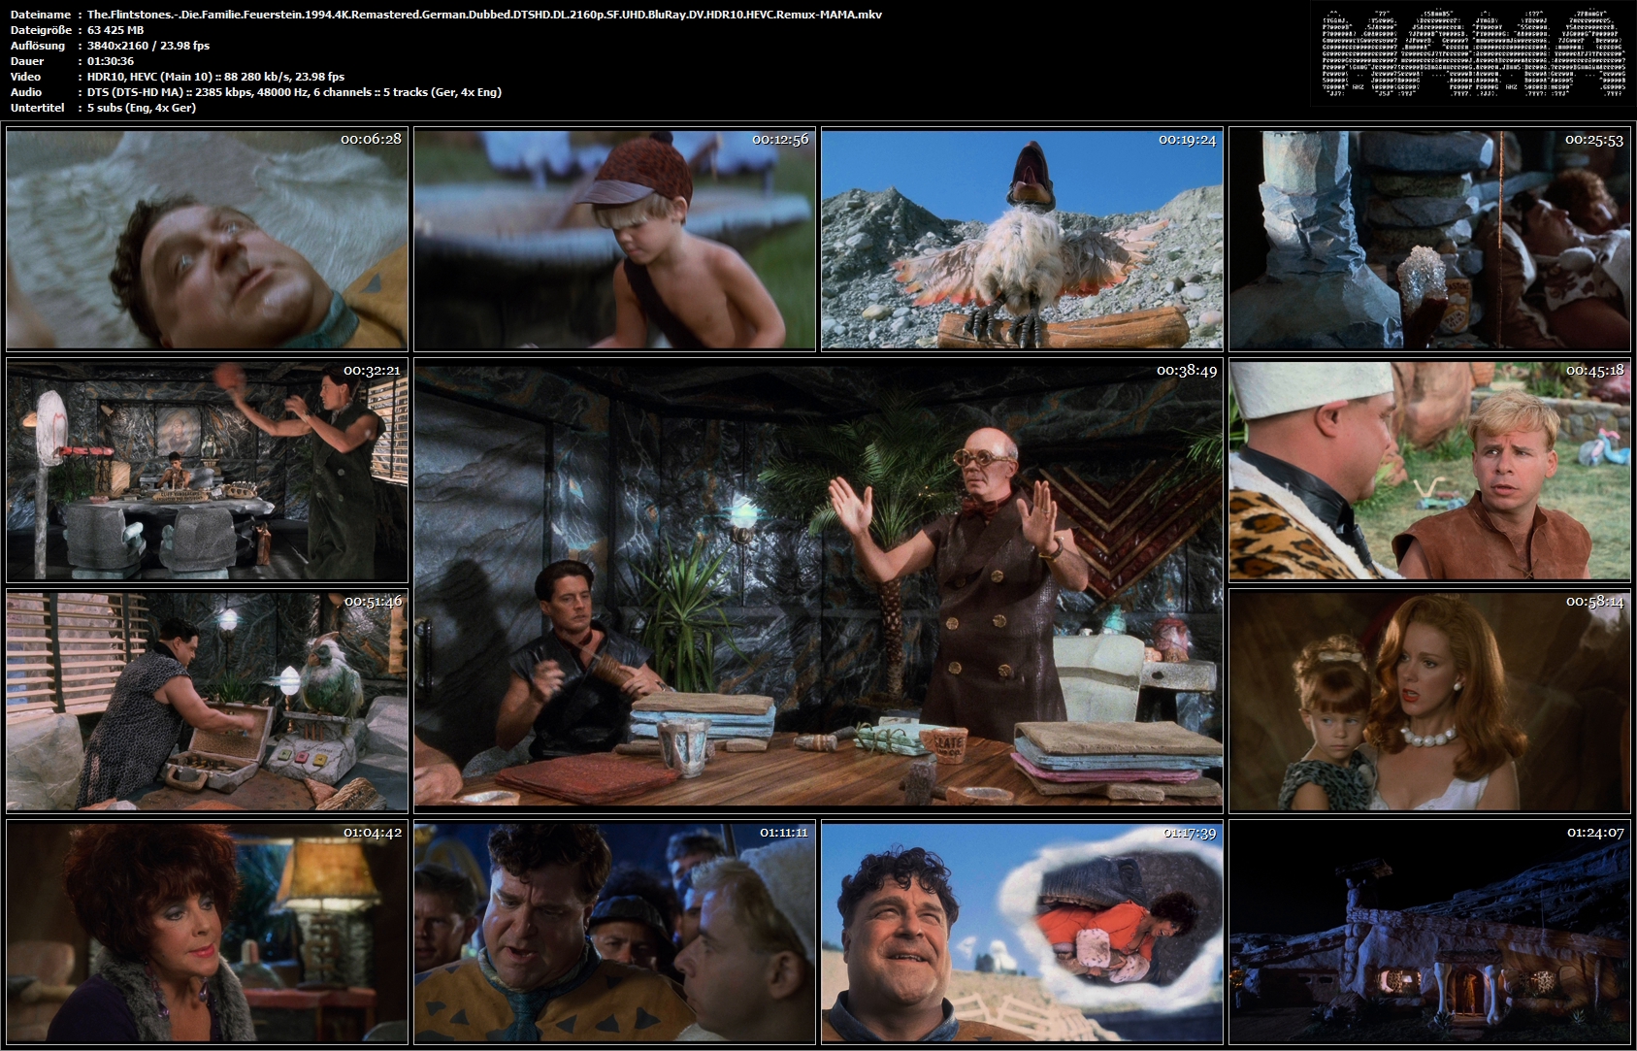Open the 01:24:07 night house thumbnail
The height and width of the screenshot is (1051, 1637).
coord(1429,933)
